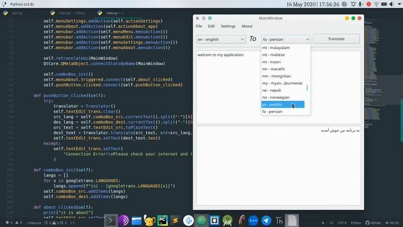Open the Android Studio dock icon
Screen dimensions: 403x227
227,221
